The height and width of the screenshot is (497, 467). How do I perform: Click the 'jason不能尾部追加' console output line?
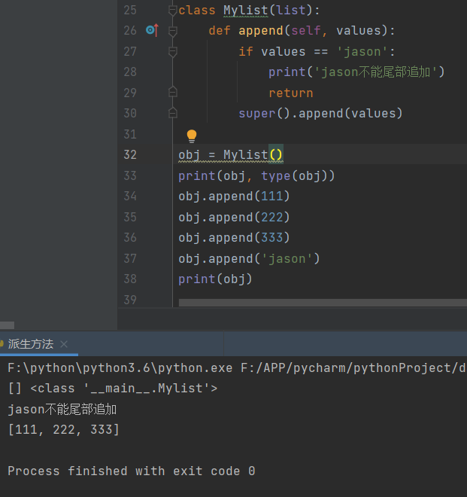click(x=62, y=409)
